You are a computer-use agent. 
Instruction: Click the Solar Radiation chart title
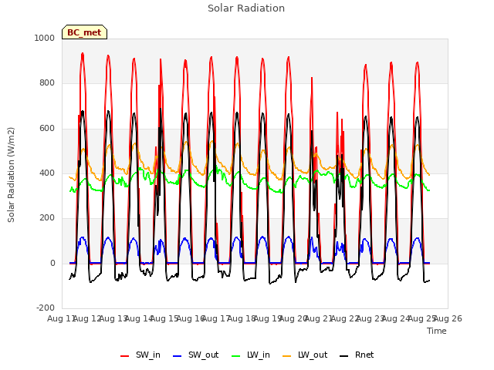click(x=246, y=8)
